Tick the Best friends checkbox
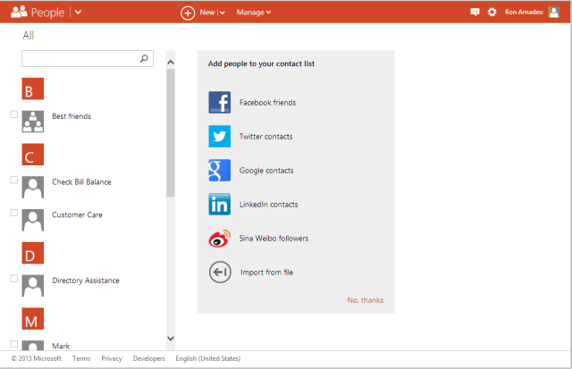Viewport: 572px width, 369px height. [x=14, y=114]
